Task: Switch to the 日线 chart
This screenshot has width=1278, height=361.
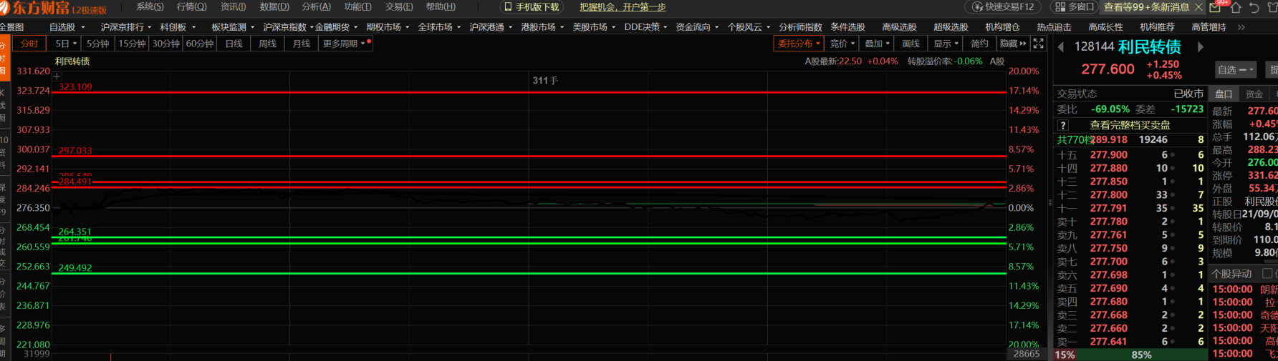Action: (x=234, y=44)
